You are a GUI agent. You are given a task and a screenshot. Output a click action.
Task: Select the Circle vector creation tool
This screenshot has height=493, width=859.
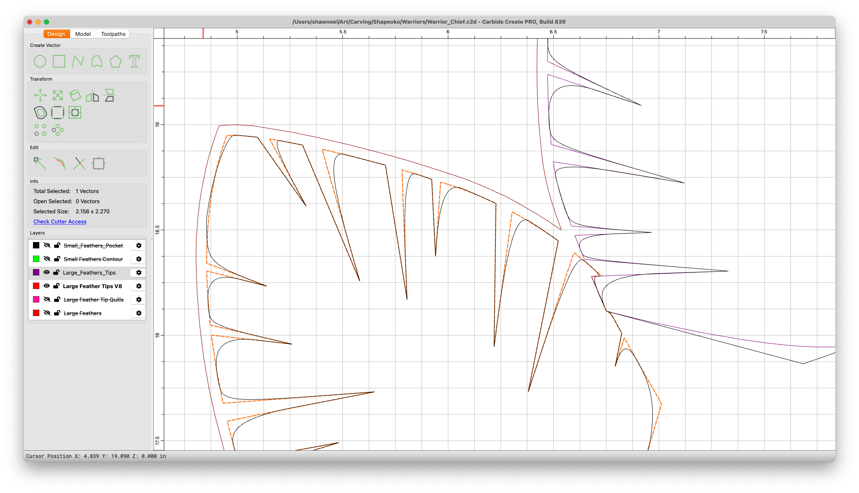tap(40, 62)
